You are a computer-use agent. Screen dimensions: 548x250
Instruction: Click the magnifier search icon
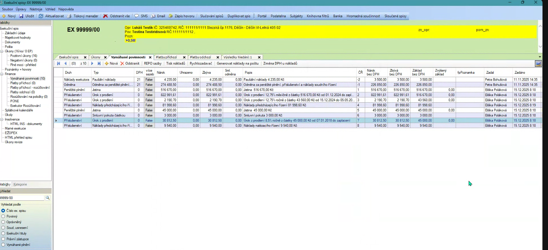click(48, 198)
